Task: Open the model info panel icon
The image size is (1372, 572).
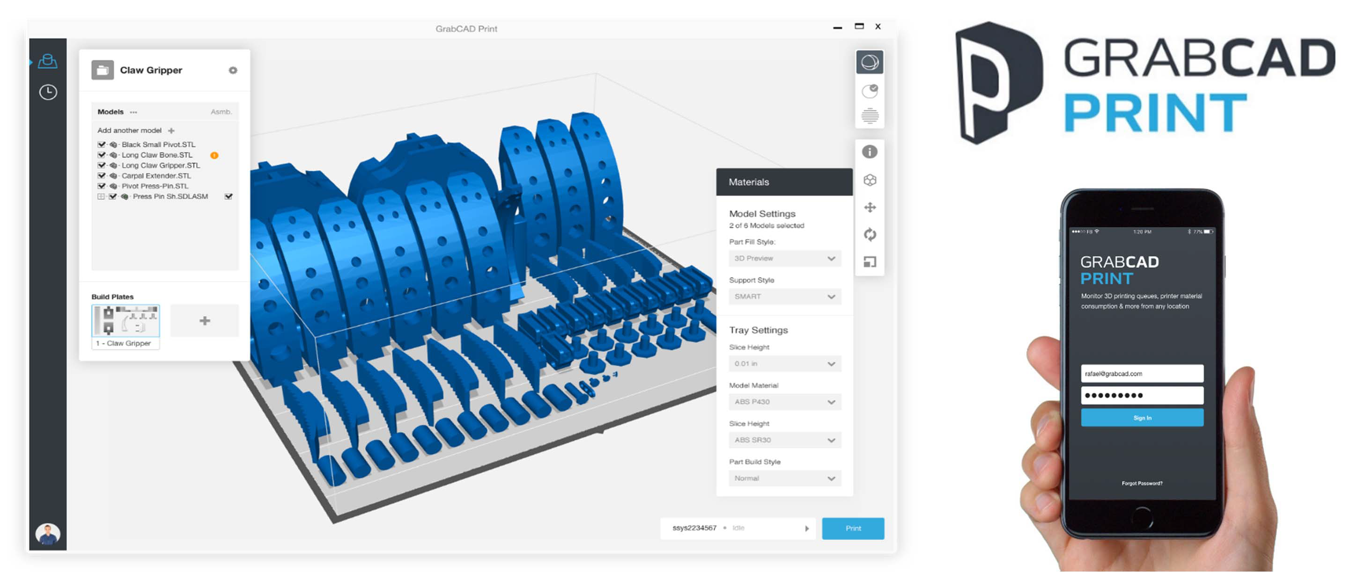Action: click(x=869, y=152)
